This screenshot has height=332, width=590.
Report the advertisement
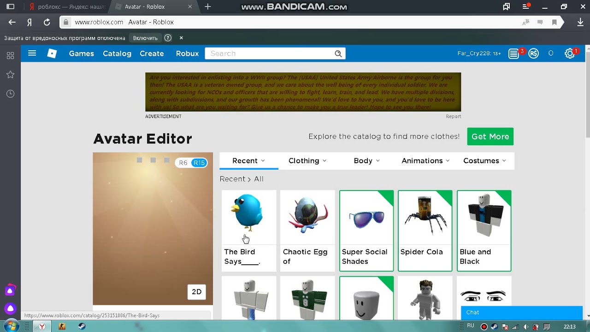pos(454,116)
